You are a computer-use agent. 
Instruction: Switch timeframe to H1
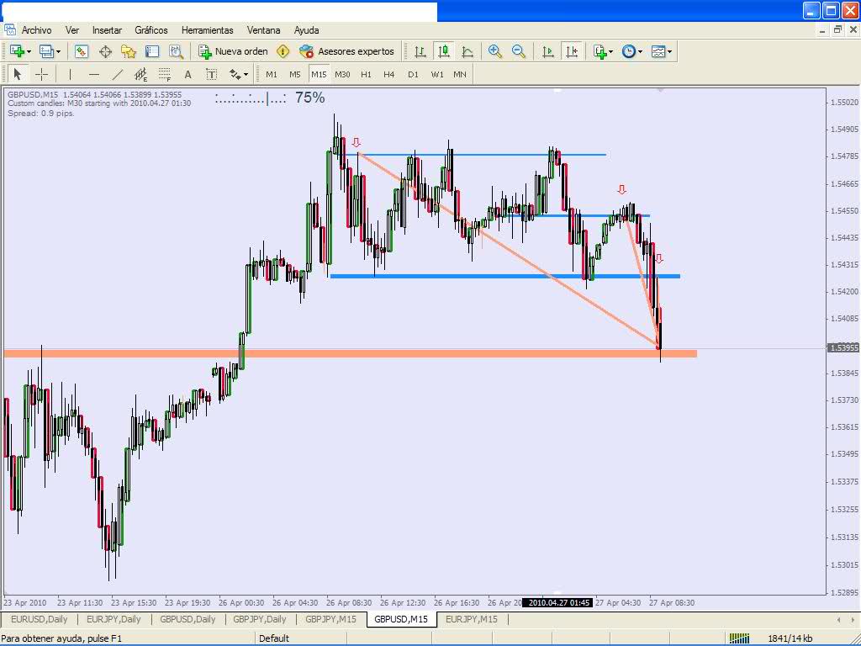click(x=366, y=74)
